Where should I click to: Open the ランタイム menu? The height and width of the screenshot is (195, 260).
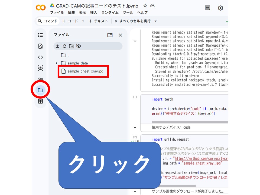click(110, 13)
